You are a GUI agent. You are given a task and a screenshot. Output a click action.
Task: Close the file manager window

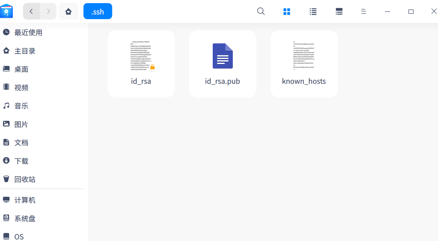434,11
